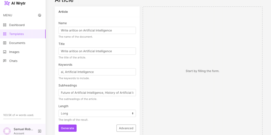Click the Chats speech bubble icon
The image size is (271, 135).
click(x=5, y=61)
